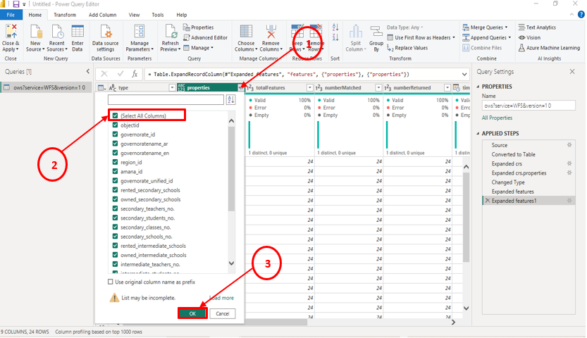Open query Properties in ribbon
Viewport: 587px width, 338px height.
coord(199,27)
